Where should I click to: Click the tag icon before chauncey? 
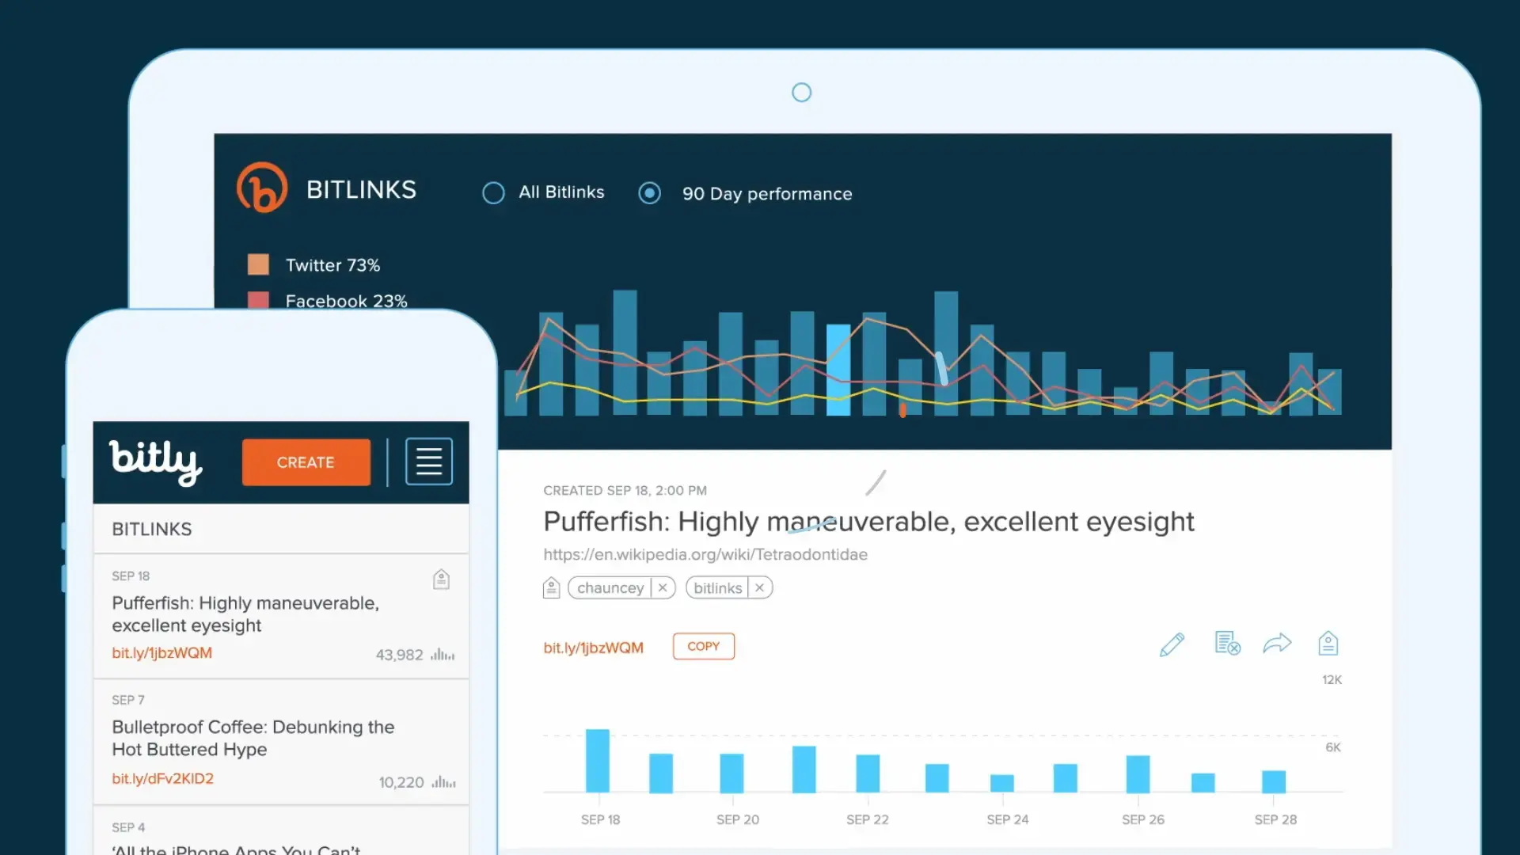point(552,588)
